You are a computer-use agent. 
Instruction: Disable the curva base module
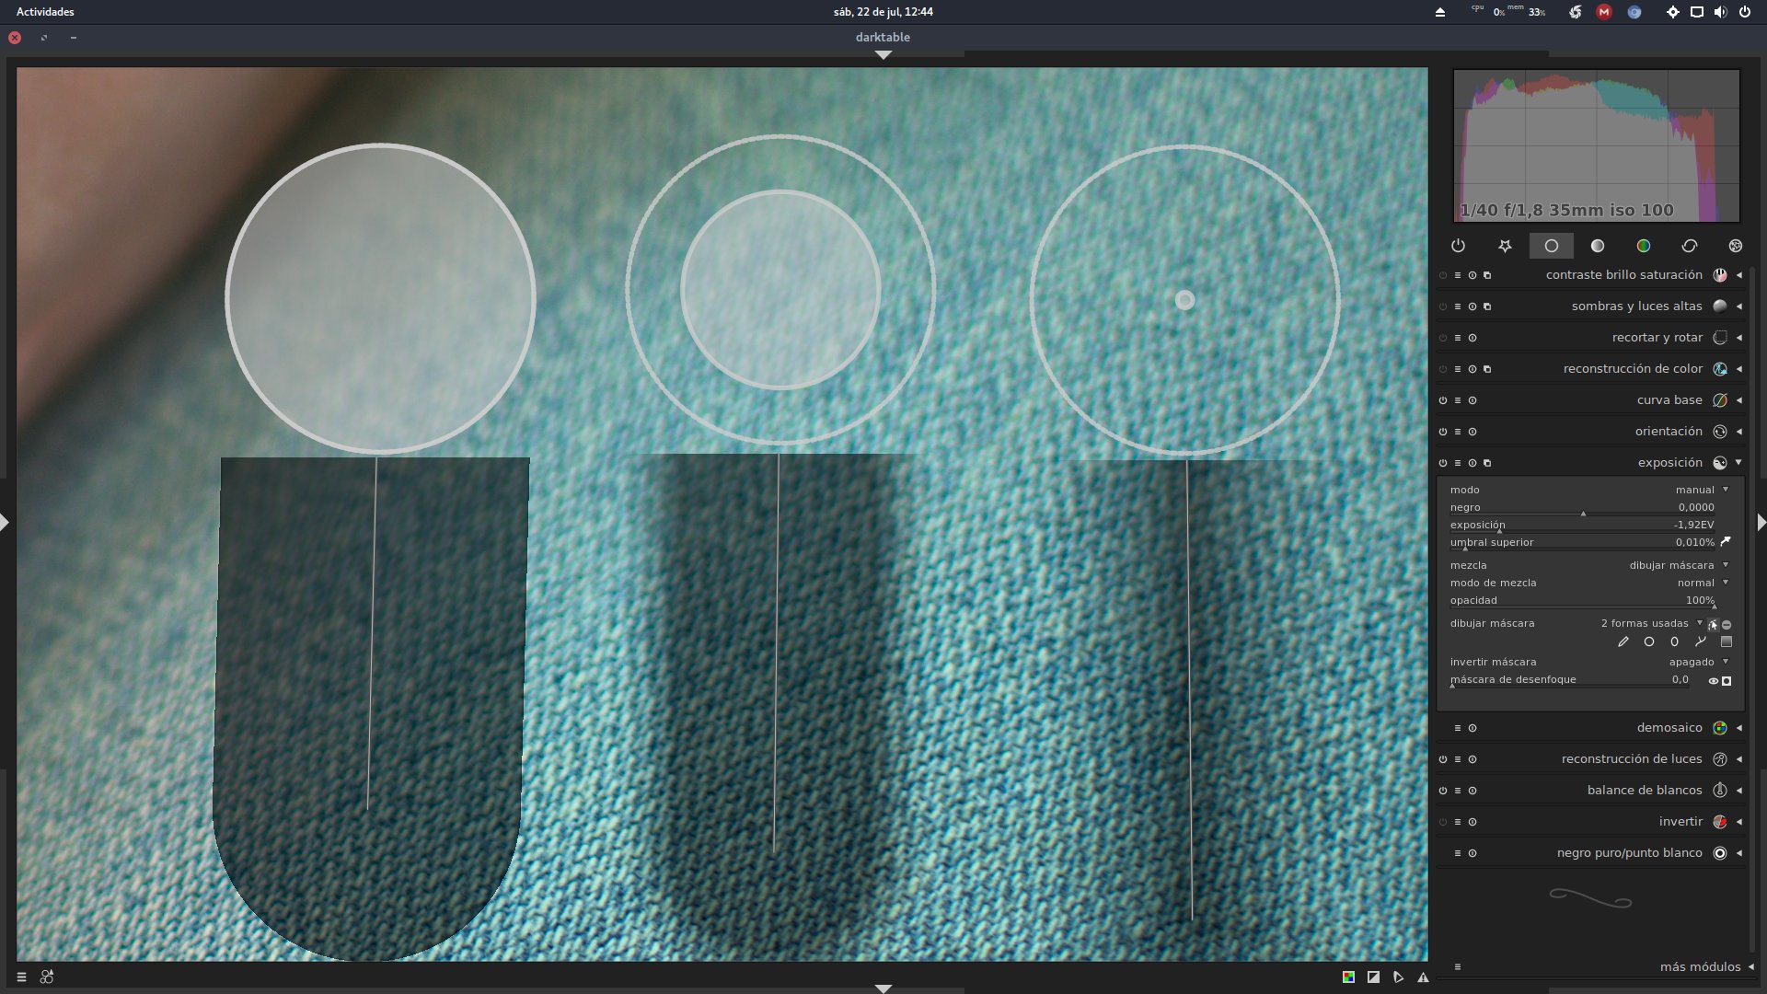click(1443, 400)
